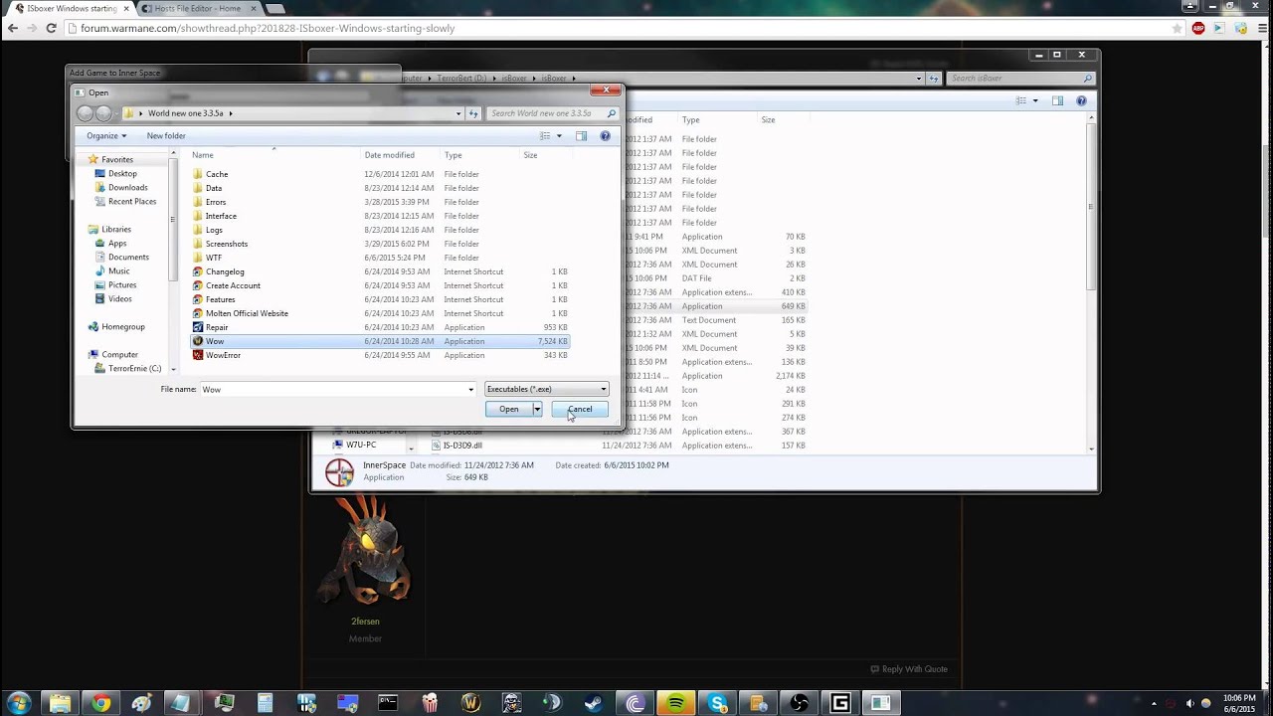Select the Screenshots folder
The height and width of the screenshot is (716, 1273).
[x=227, y=244]
